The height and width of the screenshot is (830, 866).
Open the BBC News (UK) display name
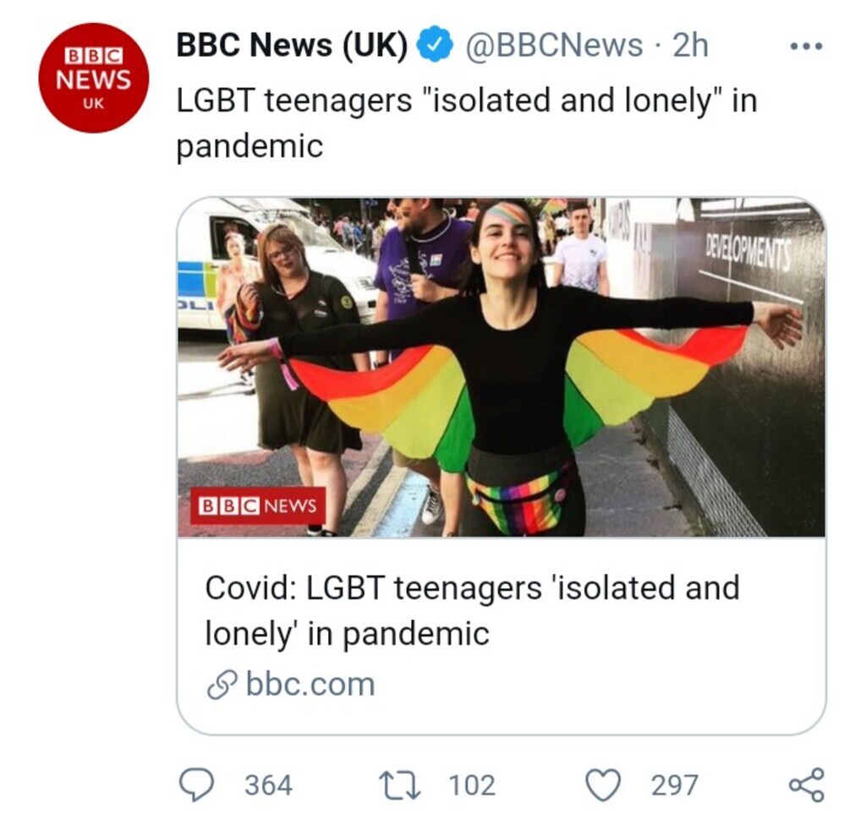(292, 45)
